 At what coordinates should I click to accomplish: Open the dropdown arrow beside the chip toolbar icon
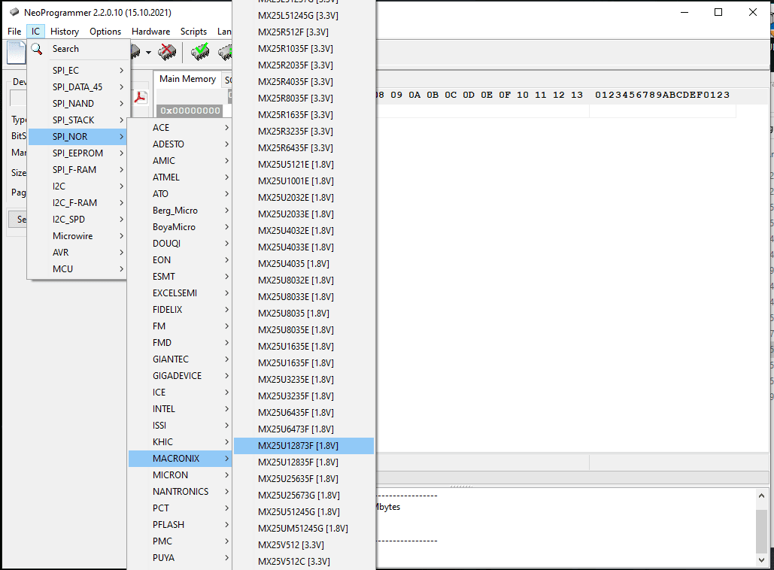point(148,53)
